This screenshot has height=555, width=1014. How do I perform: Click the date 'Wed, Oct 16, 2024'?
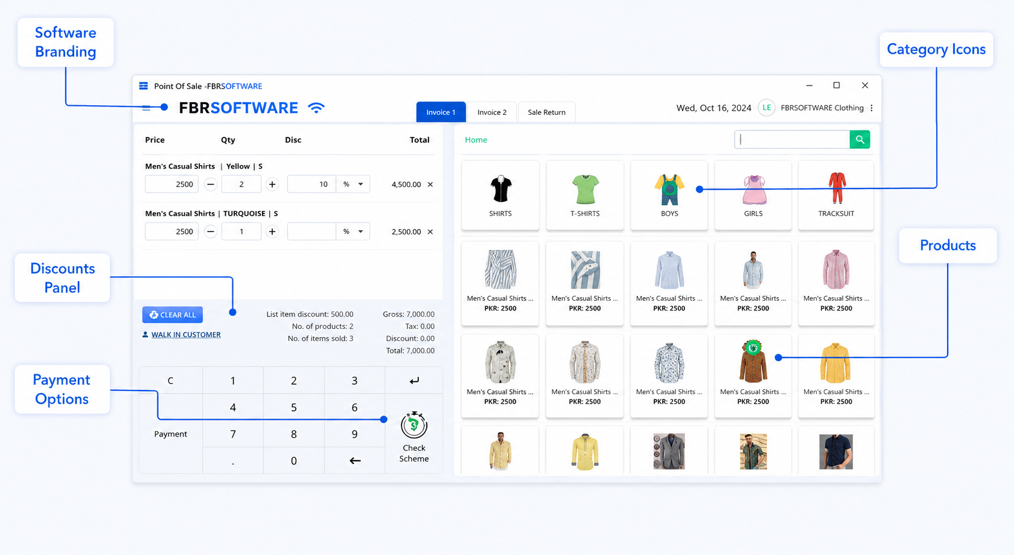(714, 108)
